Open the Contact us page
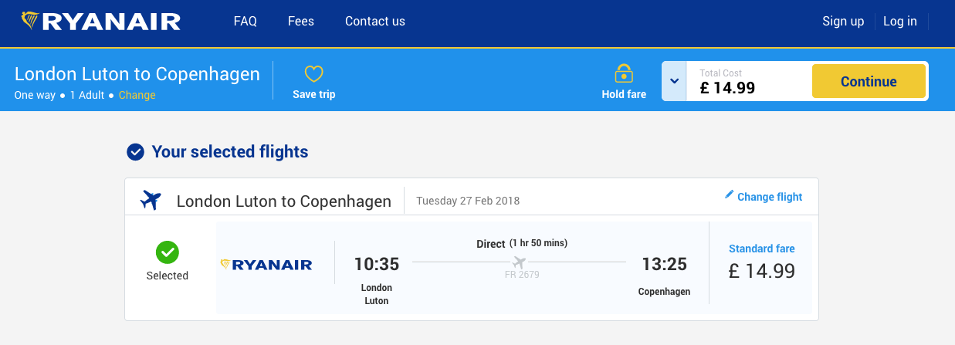Image resolution: width=955 pixels, height=345 pixels. pyautogui.click(x=375, y=21)
